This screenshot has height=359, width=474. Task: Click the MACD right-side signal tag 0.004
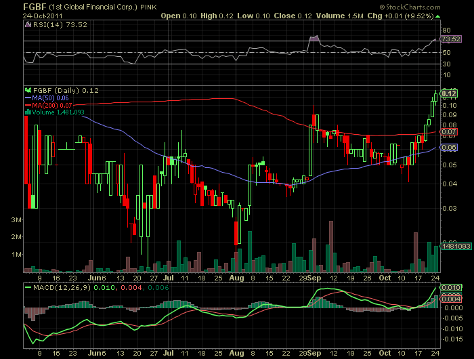click(451, 299)
